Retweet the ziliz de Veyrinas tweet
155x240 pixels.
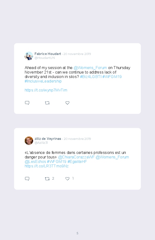pyautogui.click(x=47, y=179)
